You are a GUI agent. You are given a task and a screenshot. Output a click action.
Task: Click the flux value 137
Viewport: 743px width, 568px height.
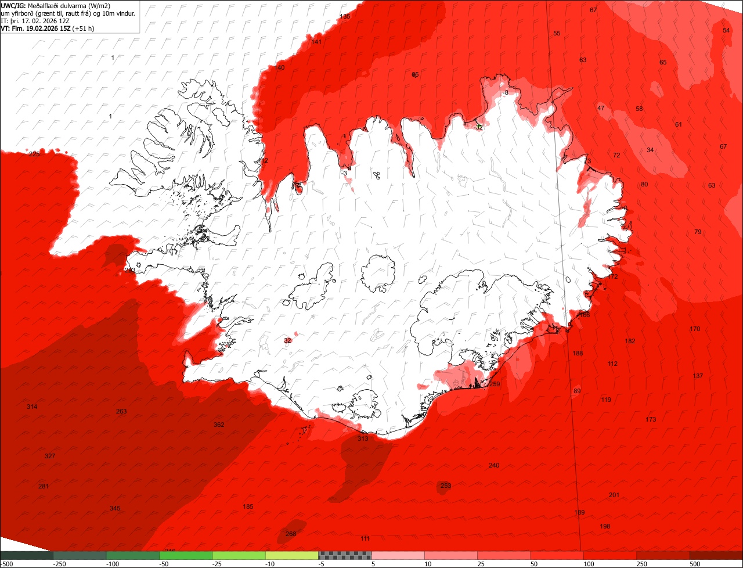coord(698,376)
